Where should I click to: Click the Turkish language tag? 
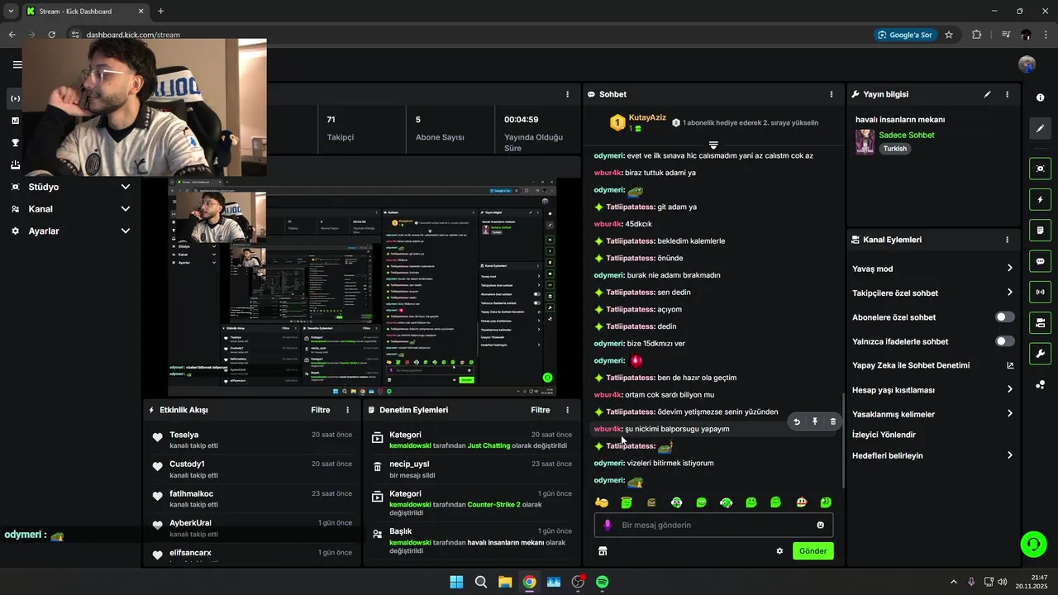tap(895, 149)
